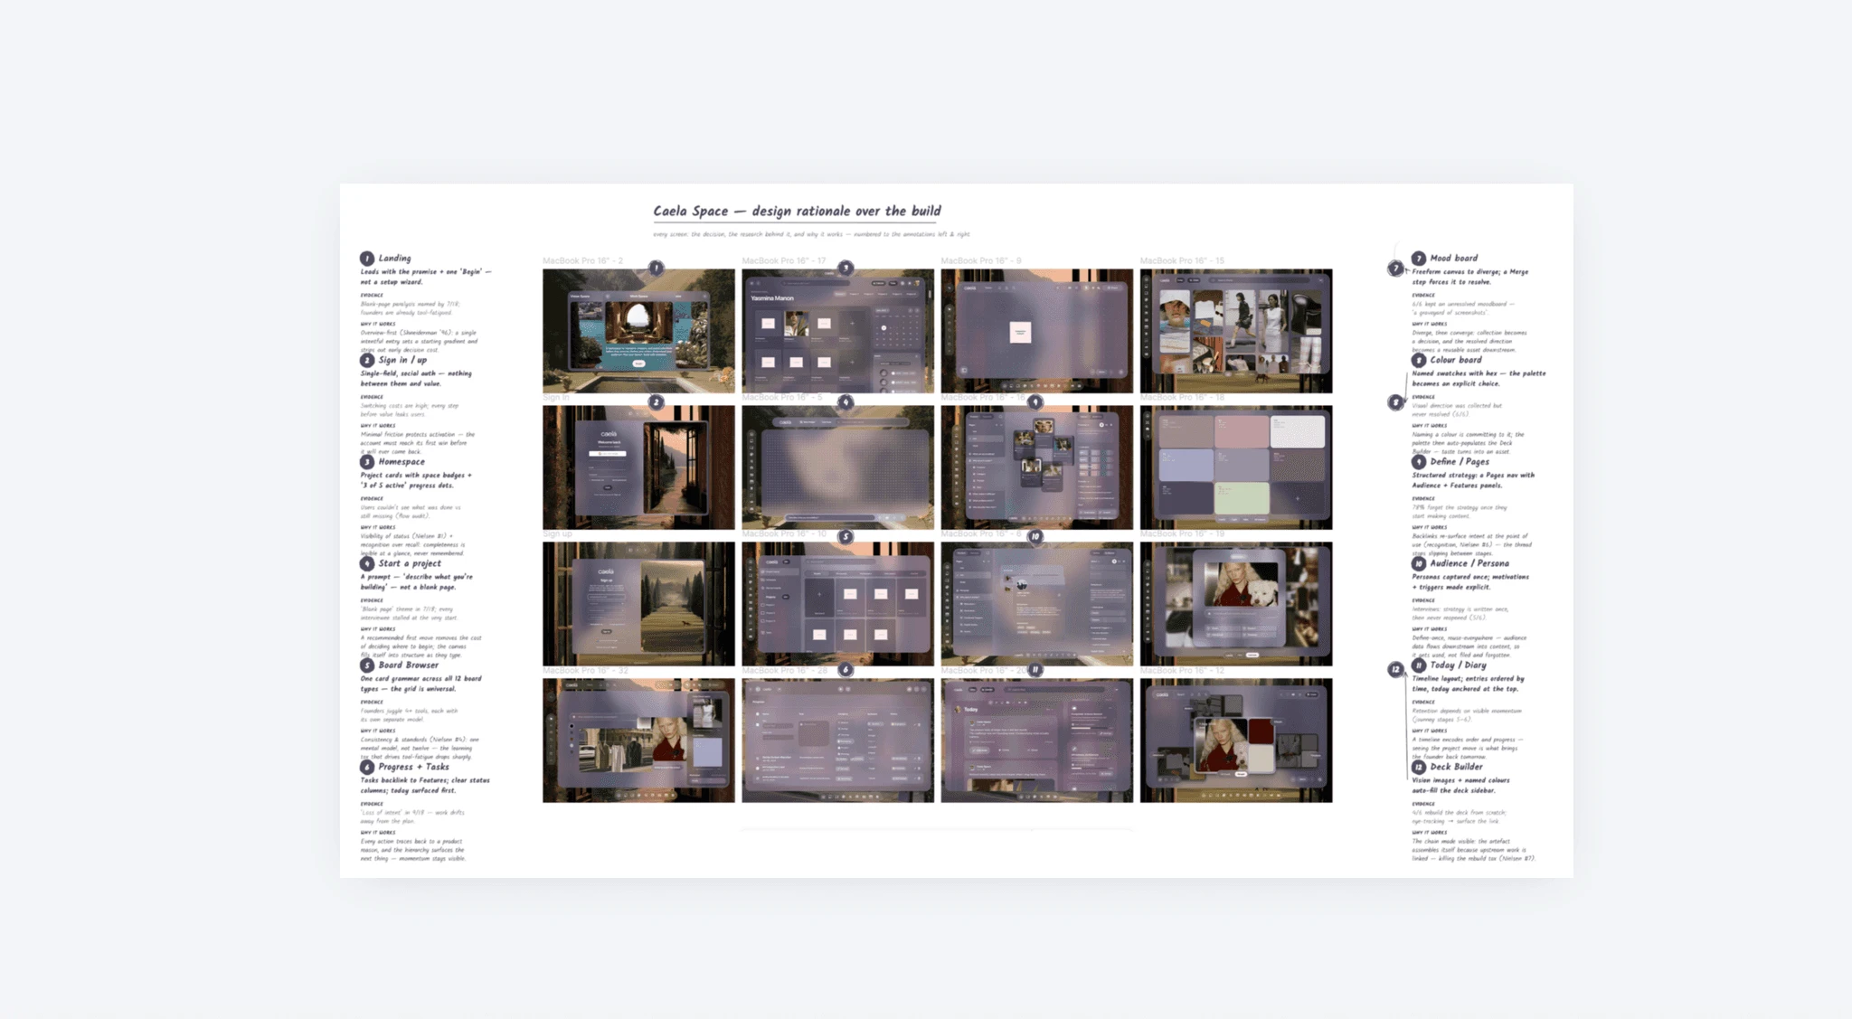Pick the pink swatch in colour board frame

click(x=1242, y=431)
